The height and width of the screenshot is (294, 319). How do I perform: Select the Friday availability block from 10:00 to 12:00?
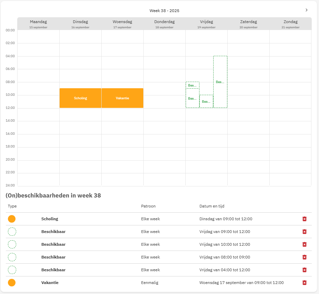206,101
